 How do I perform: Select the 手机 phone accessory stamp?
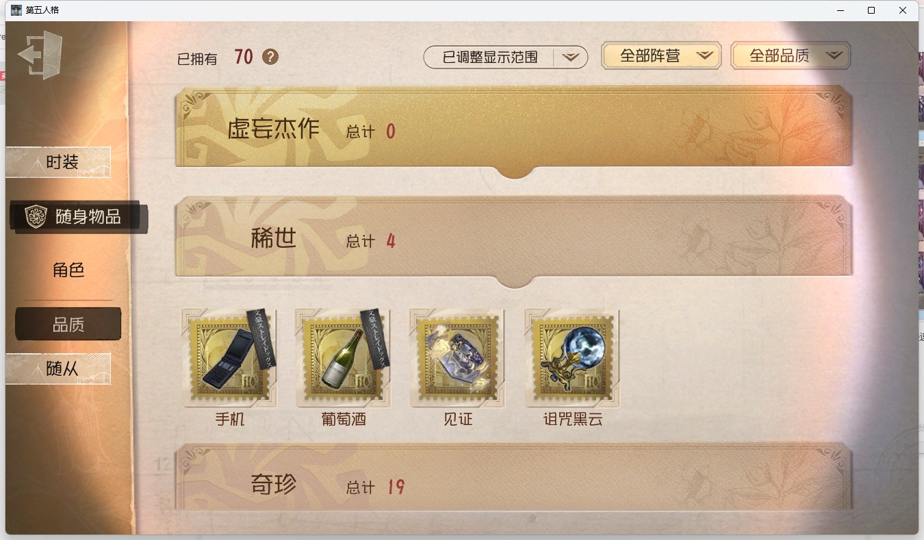click(229, 357)
